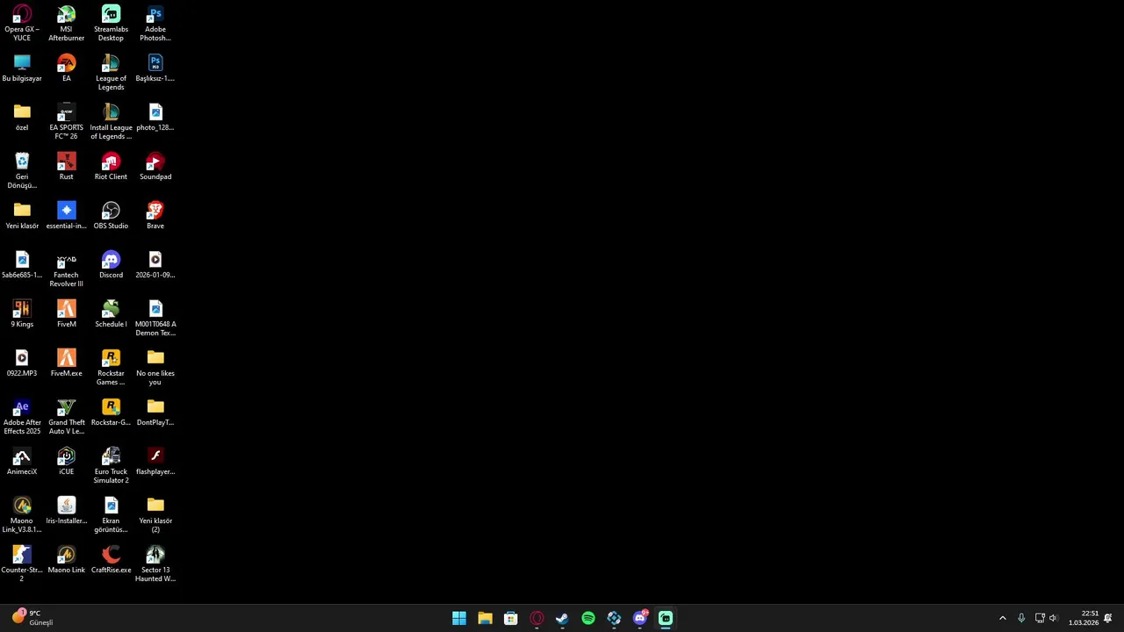Open the weather widget showing 9°C
This screenshot has height=632, width=1124.
tap(32, 618)
